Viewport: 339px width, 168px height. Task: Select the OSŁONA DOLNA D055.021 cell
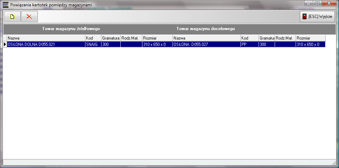click(x=46, y=44)
